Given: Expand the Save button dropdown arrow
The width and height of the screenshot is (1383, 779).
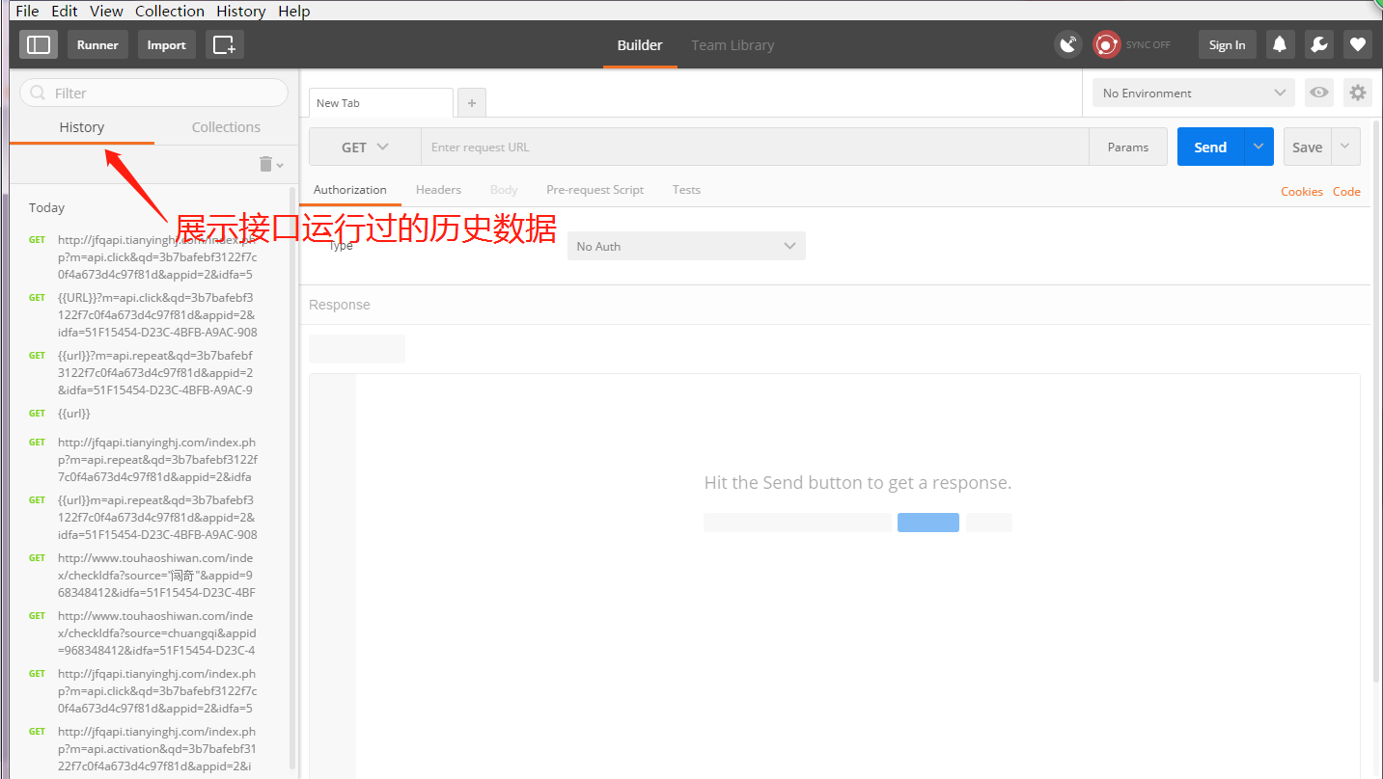Looking at the screenshot, I should (x=1346, y=147).
